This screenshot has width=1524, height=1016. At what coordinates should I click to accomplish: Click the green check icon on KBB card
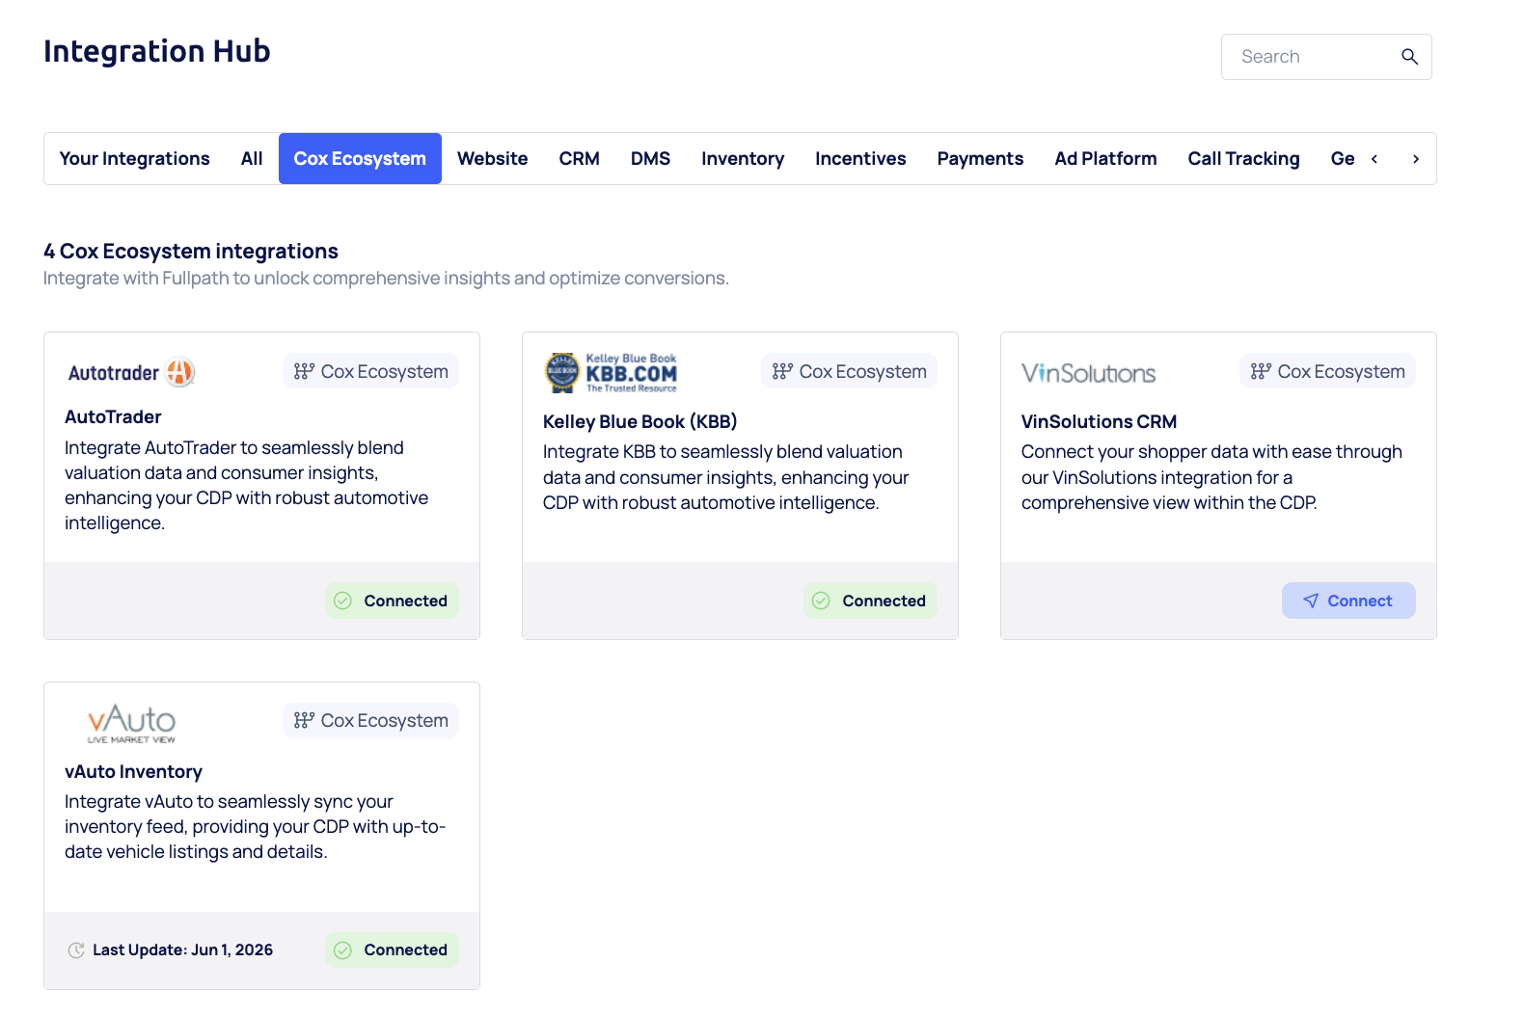pyautogui.click(x=821, y=601)
